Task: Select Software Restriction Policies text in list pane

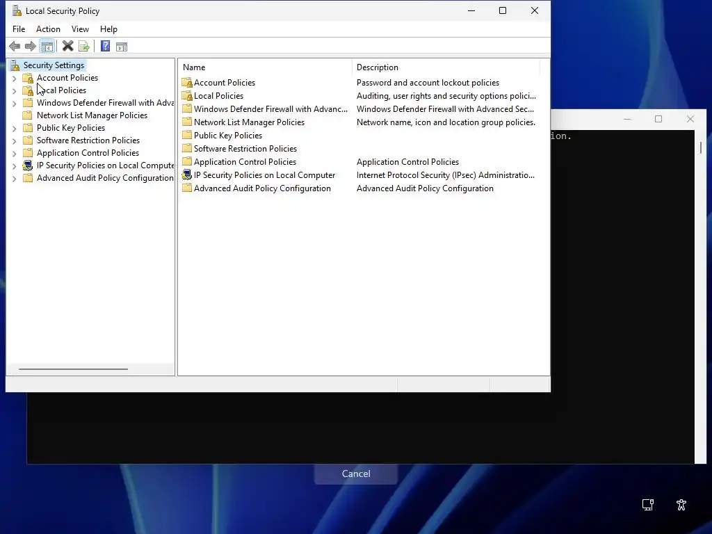Action: [x=245, y=149]
